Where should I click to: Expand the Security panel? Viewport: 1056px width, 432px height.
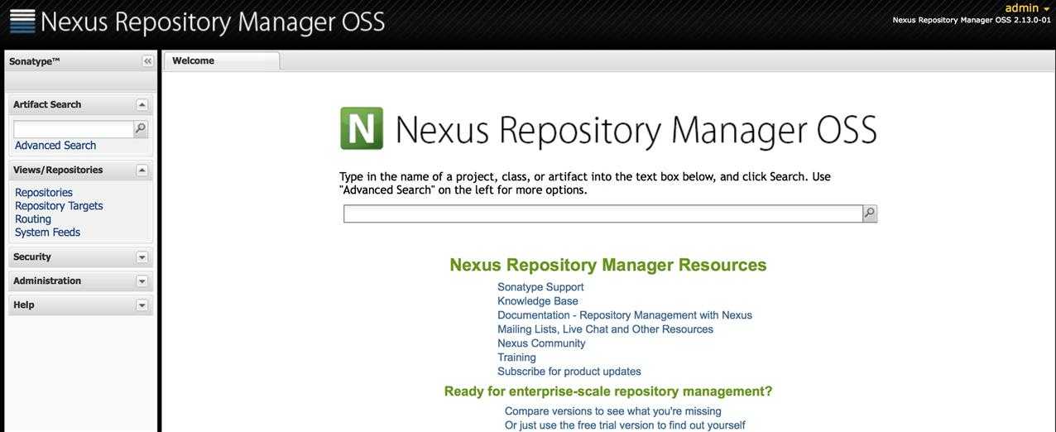pyautogui.click(x=142, y=257)
